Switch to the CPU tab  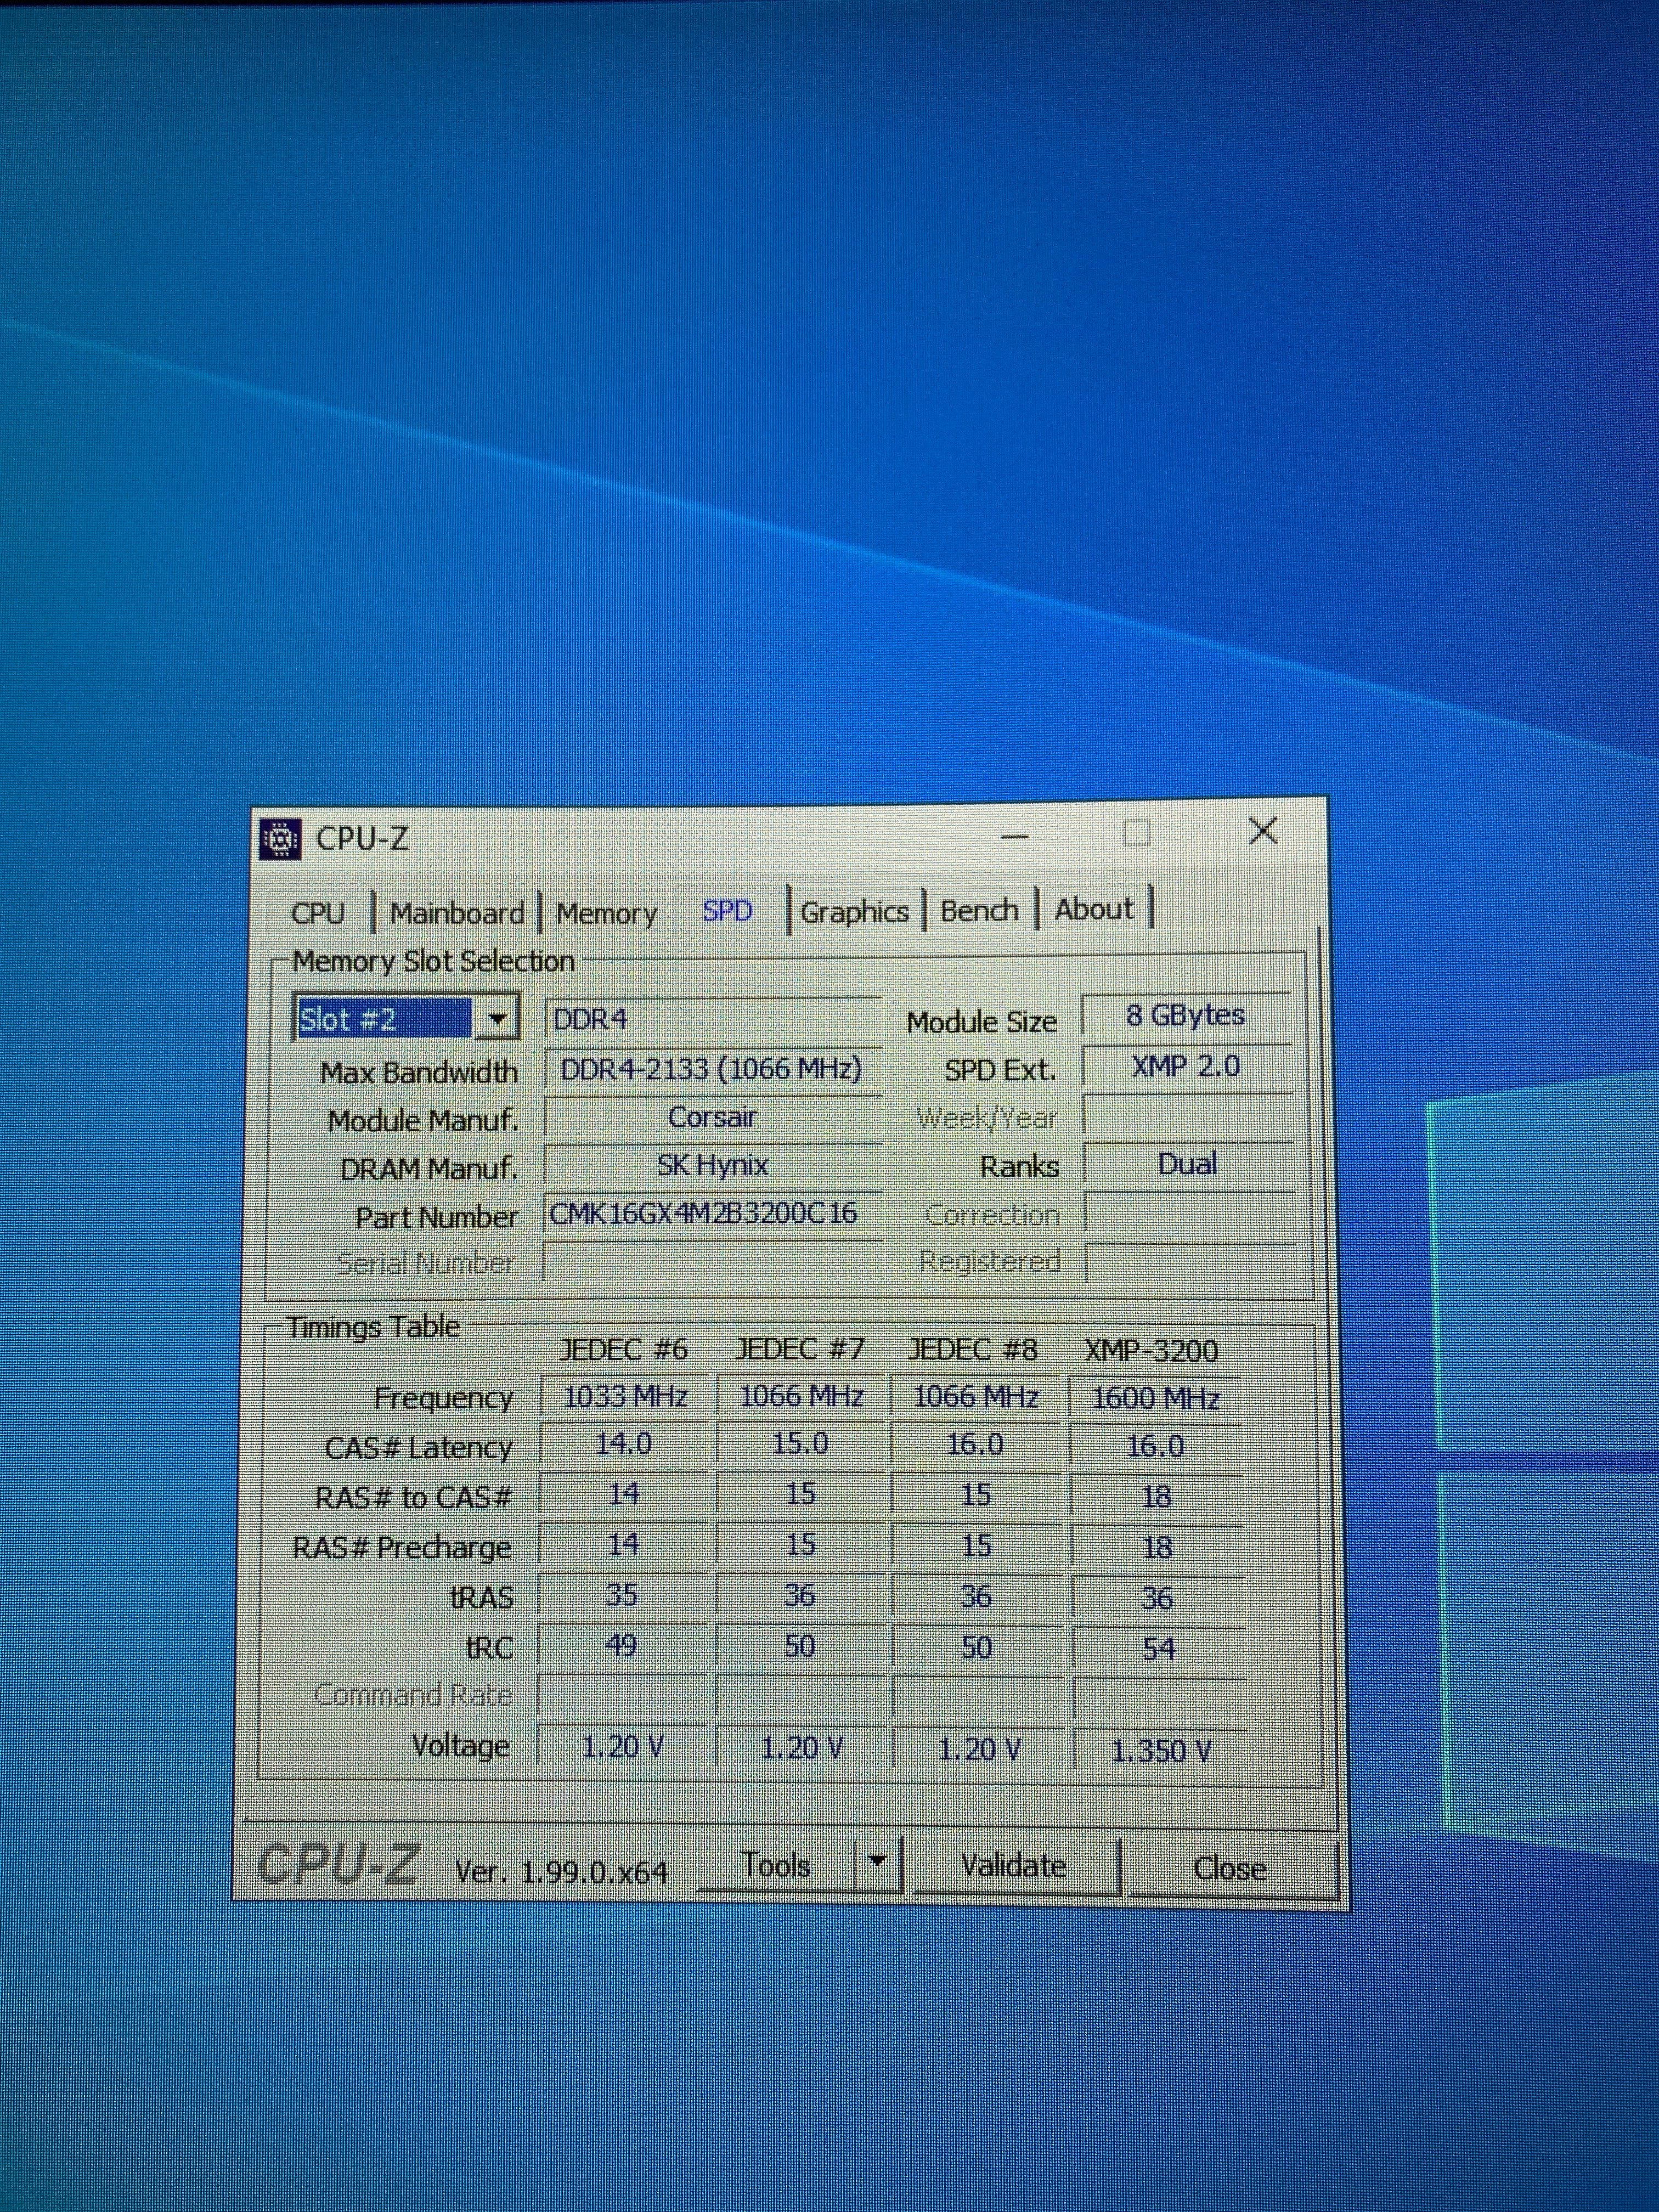click(x=318, y=913)
